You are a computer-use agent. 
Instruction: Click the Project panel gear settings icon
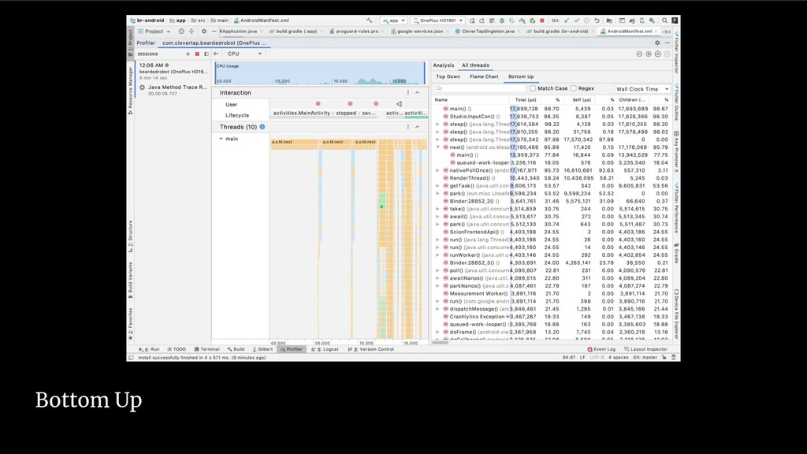204,32
